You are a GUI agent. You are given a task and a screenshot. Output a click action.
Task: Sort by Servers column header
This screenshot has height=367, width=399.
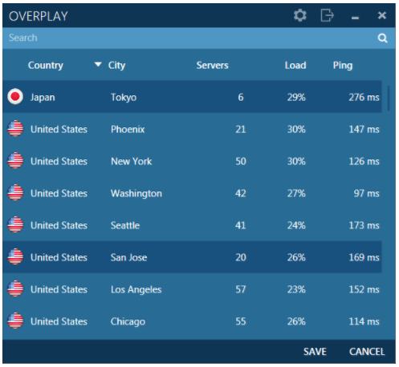[x=213, y=66]
